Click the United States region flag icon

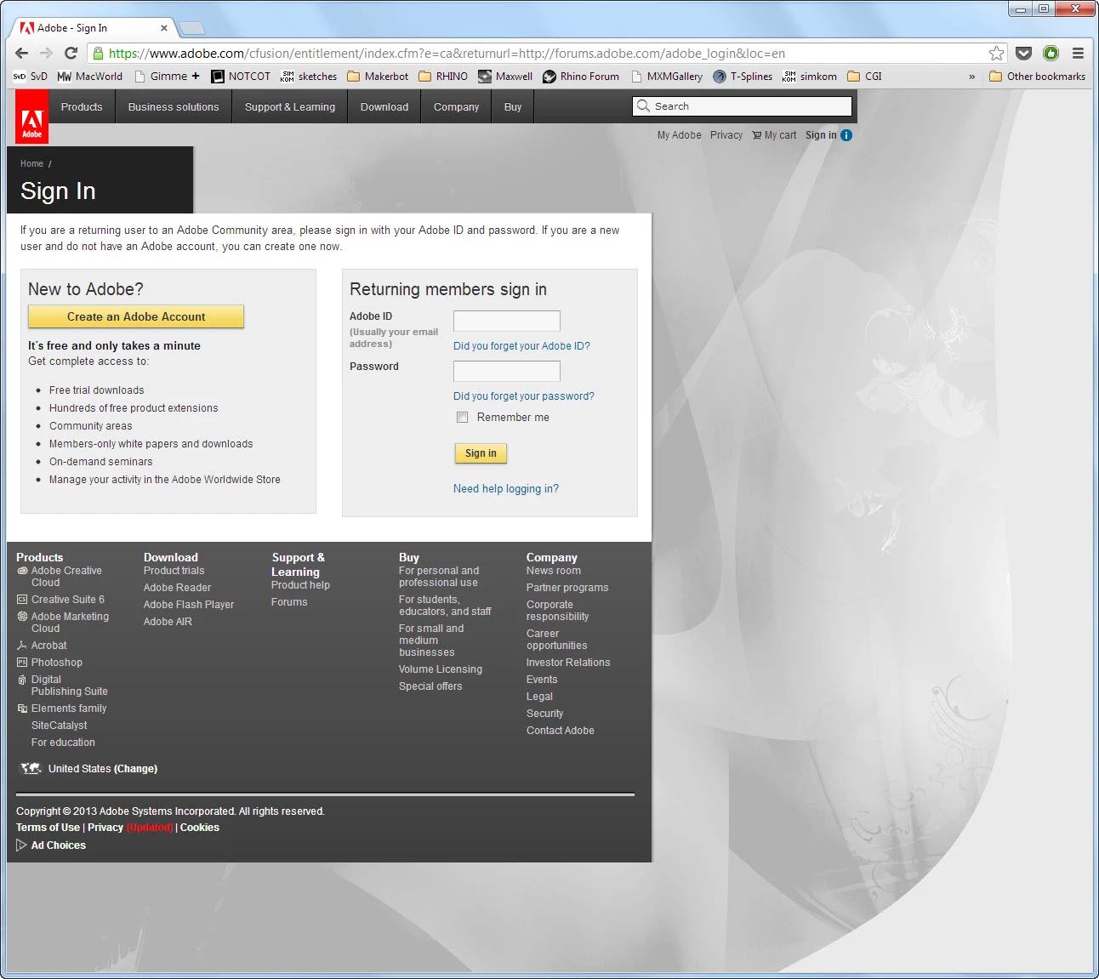[x=31, y=768]
